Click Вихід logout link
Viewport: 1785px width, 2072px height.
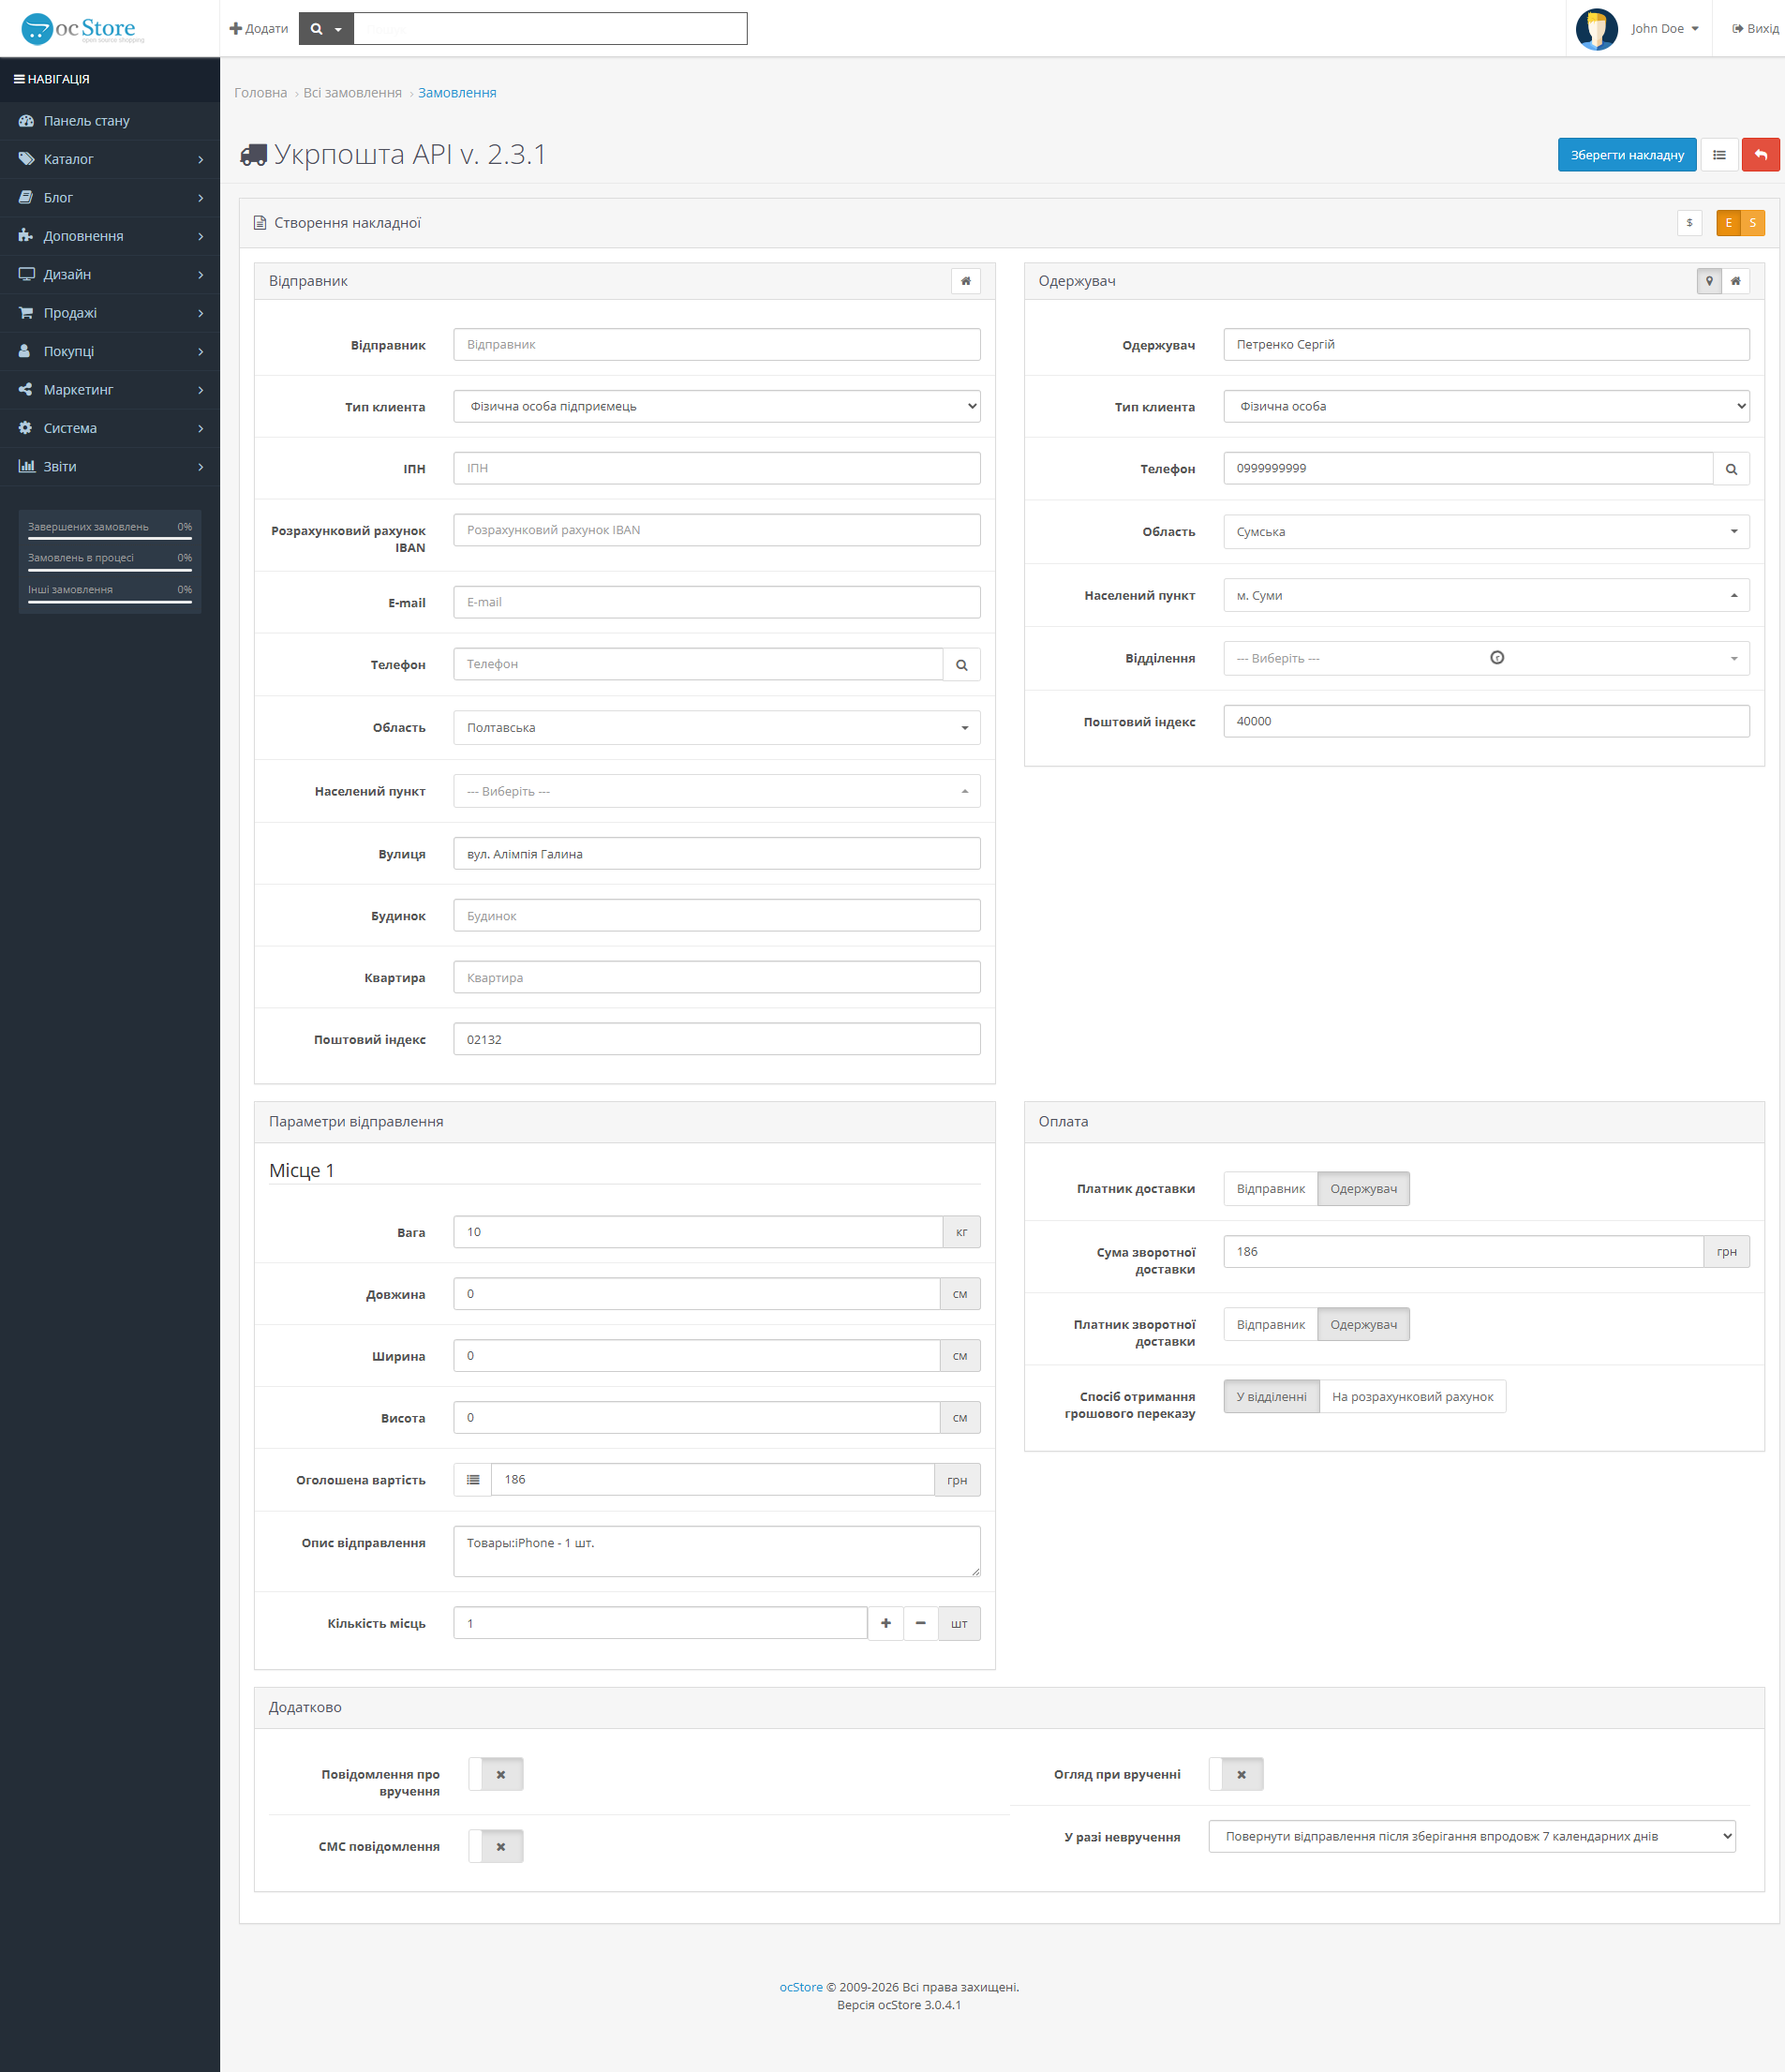[x=1755, y=29]
